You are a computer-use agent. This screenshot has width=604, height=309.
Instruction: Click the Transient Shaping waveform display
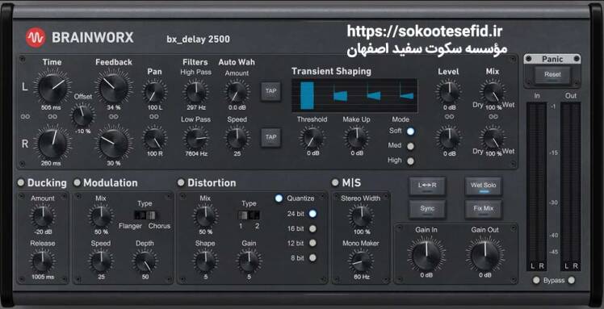(354, 95)
